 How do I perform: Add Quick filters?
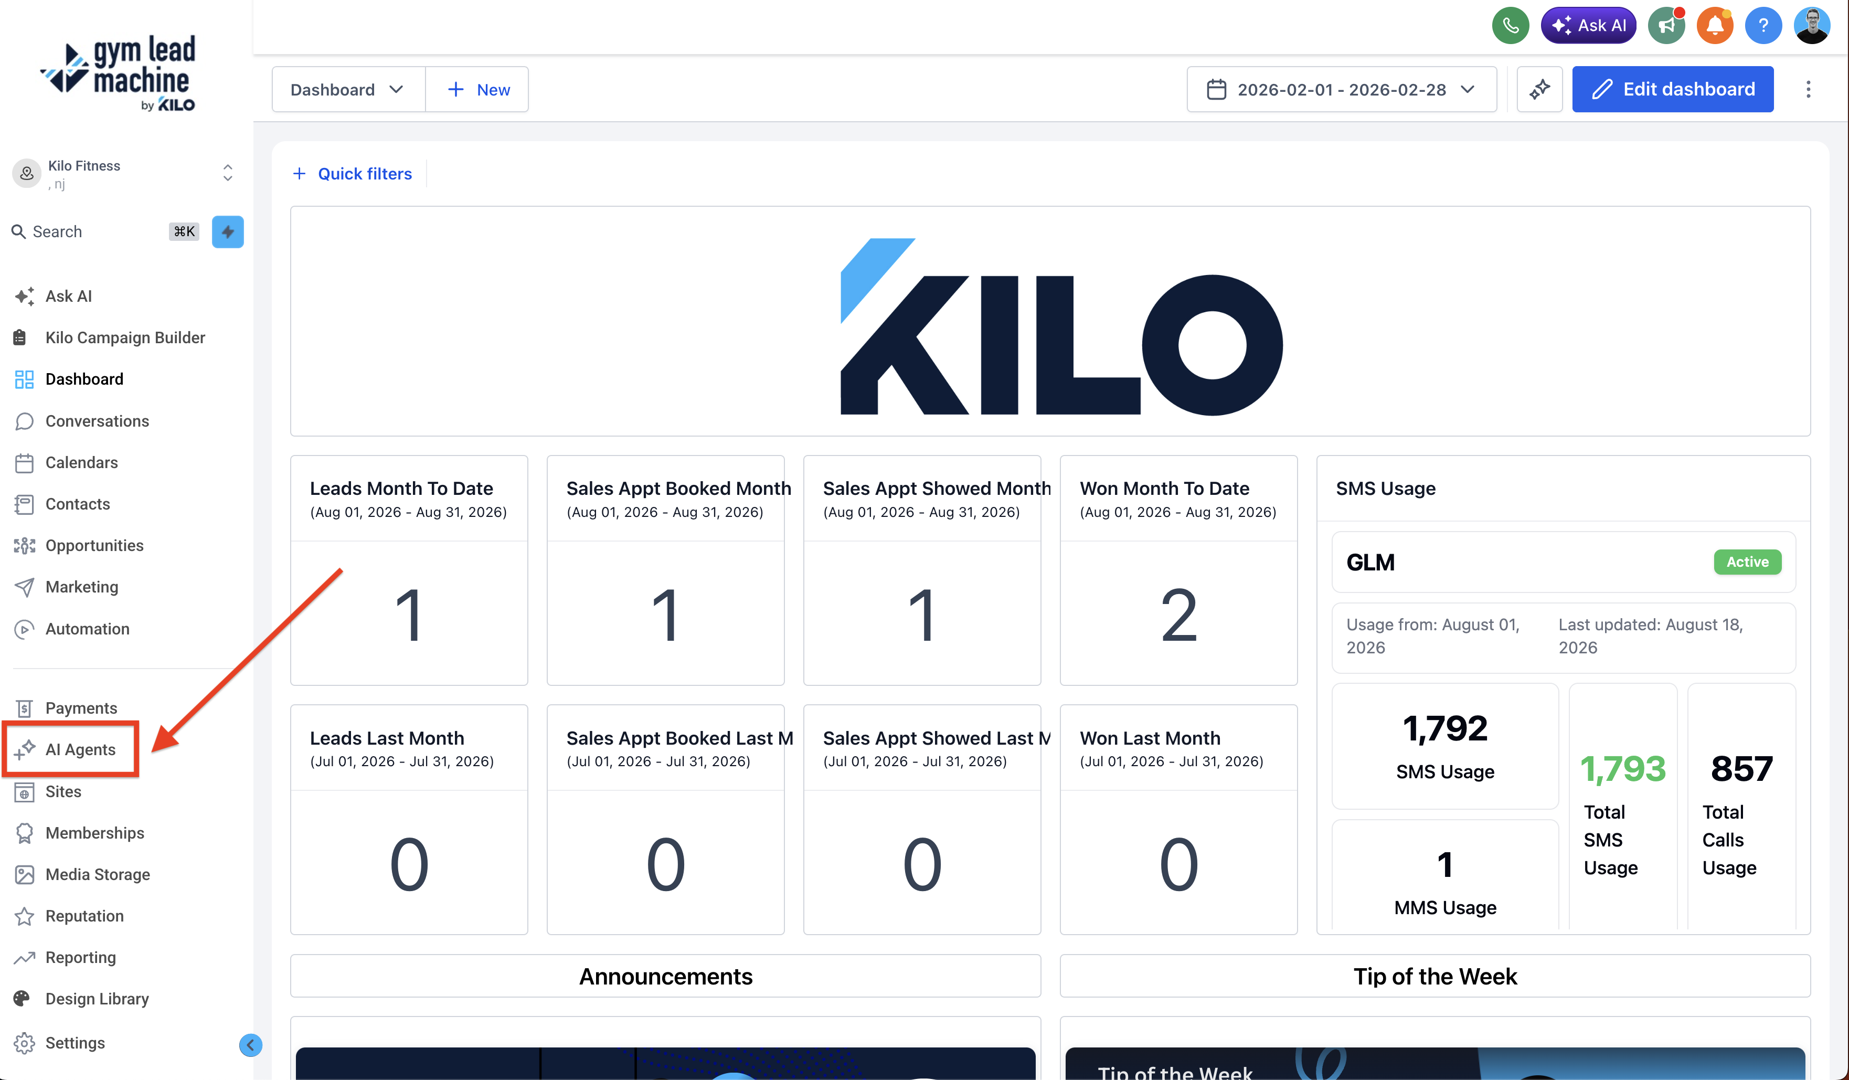coord(352,174)
